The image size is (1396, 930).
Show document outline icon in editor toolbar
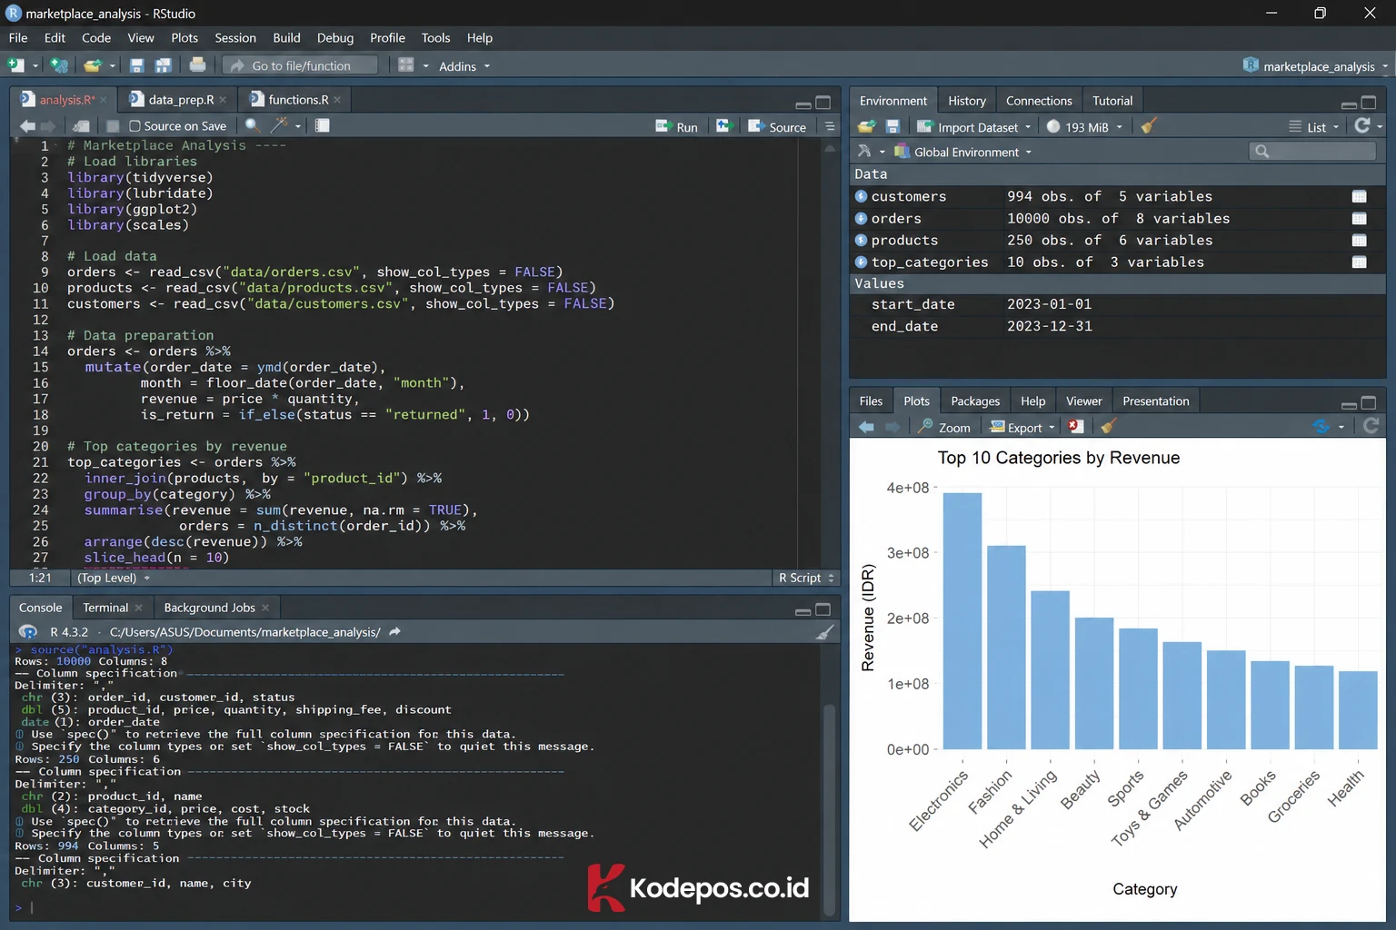tap(830, 126)
